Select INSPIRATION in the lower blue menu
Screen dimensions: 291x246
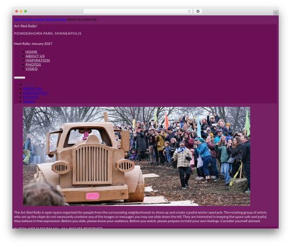pos(35,93)
